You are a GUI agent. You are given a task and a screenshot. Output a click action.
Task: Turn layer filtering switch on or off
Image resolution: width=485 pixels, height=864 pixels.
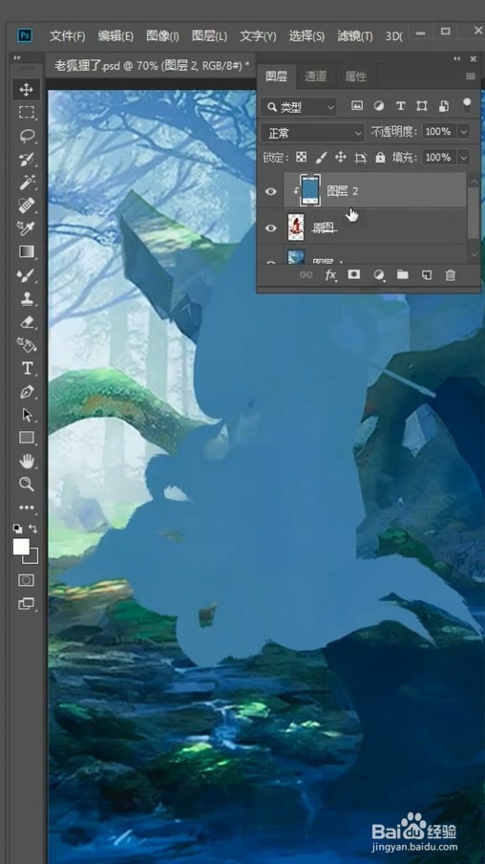[467, 105]
